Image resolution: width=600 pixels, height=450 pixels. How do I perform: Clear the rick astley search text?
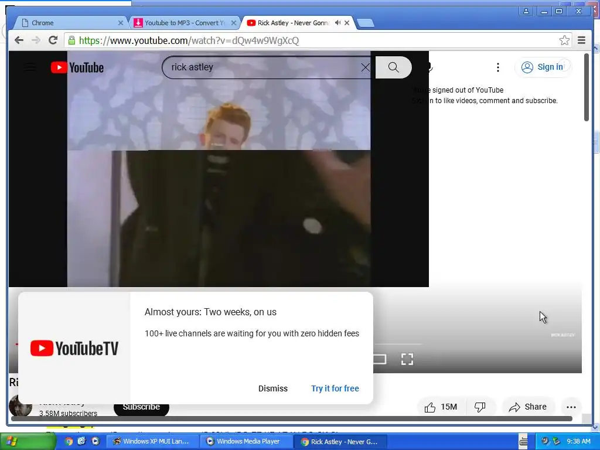coord(365,68)
